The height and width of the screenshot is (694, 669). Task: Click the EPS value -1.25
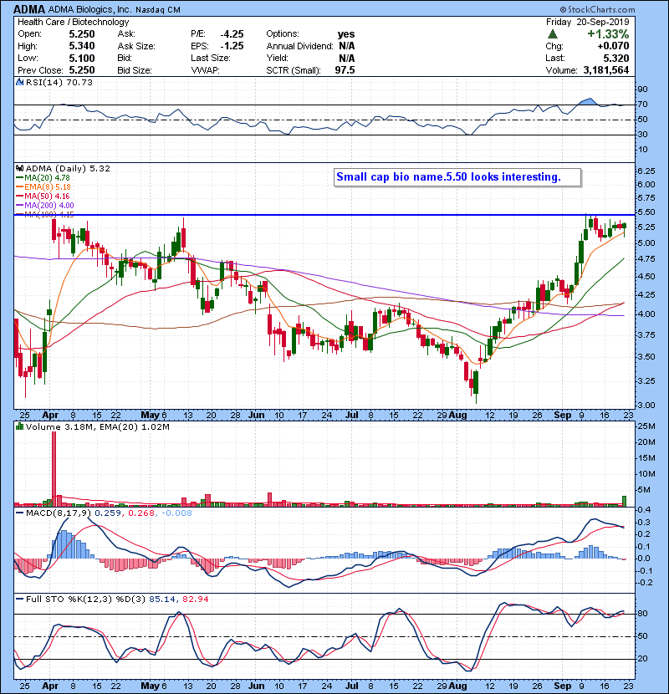pyautogui.click(x=232, y=46)
